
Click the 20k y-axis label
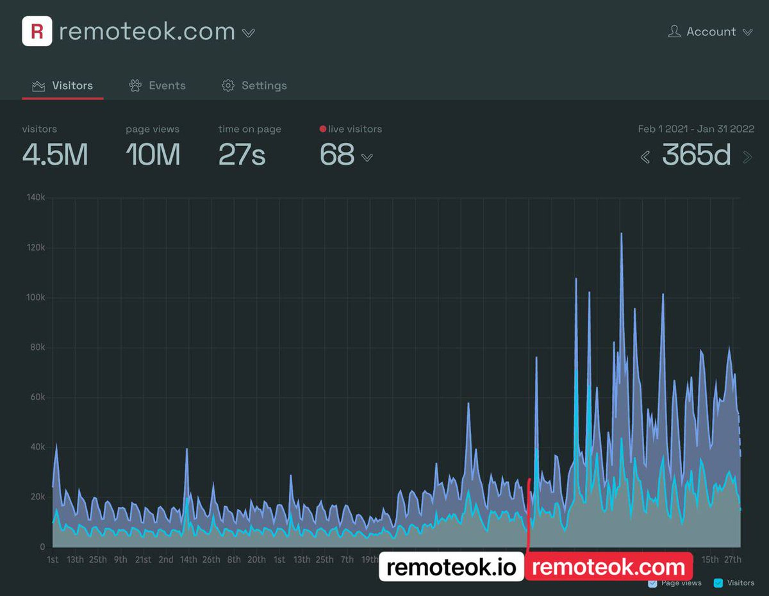tap(37, 497)
